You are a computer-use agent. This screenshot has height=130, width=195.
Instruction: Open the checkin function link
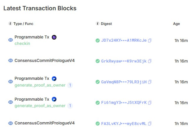[22, 43]
